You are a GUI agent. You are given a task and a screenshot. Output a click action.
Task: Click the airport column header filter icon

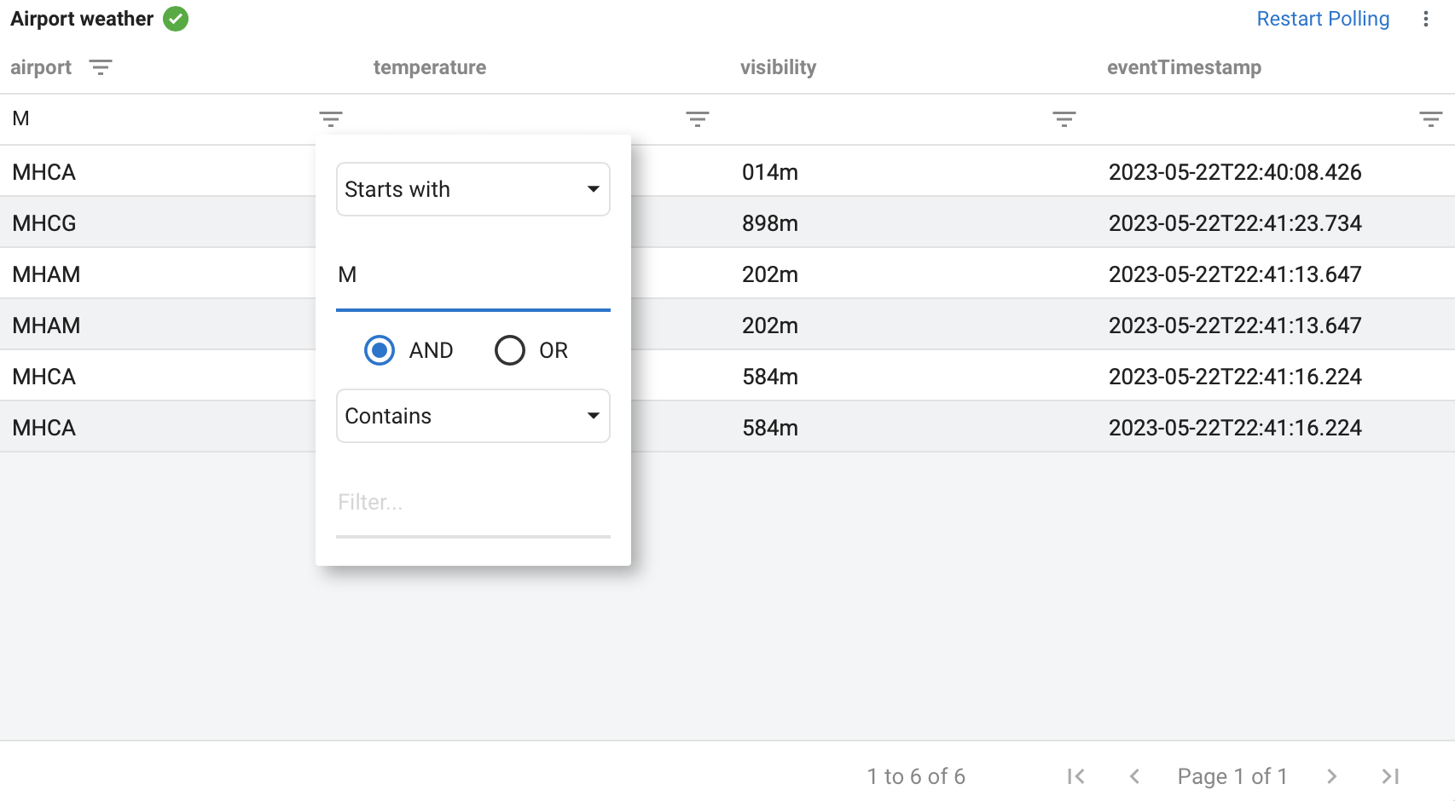pos(101,67)
